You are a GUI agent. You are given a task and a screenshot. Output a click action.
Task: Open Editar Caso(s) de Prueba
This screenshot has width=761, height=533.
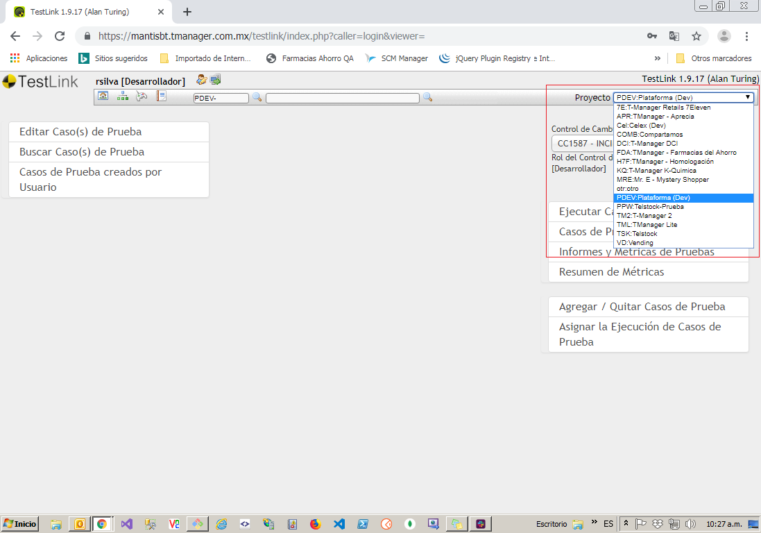point(109,132)
